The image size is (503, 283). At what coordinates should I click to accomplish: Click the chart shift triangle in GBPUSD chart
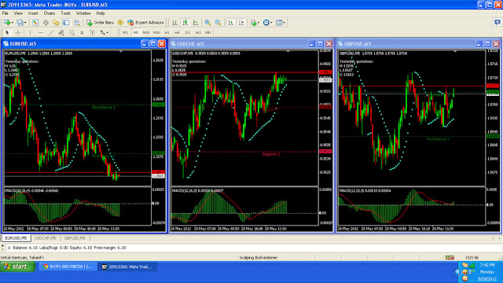coord(455,51)
